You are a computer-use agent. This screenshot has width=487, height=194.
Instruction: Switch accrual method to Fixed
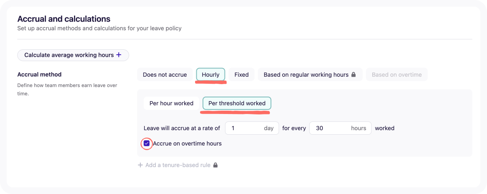(242, 75)
